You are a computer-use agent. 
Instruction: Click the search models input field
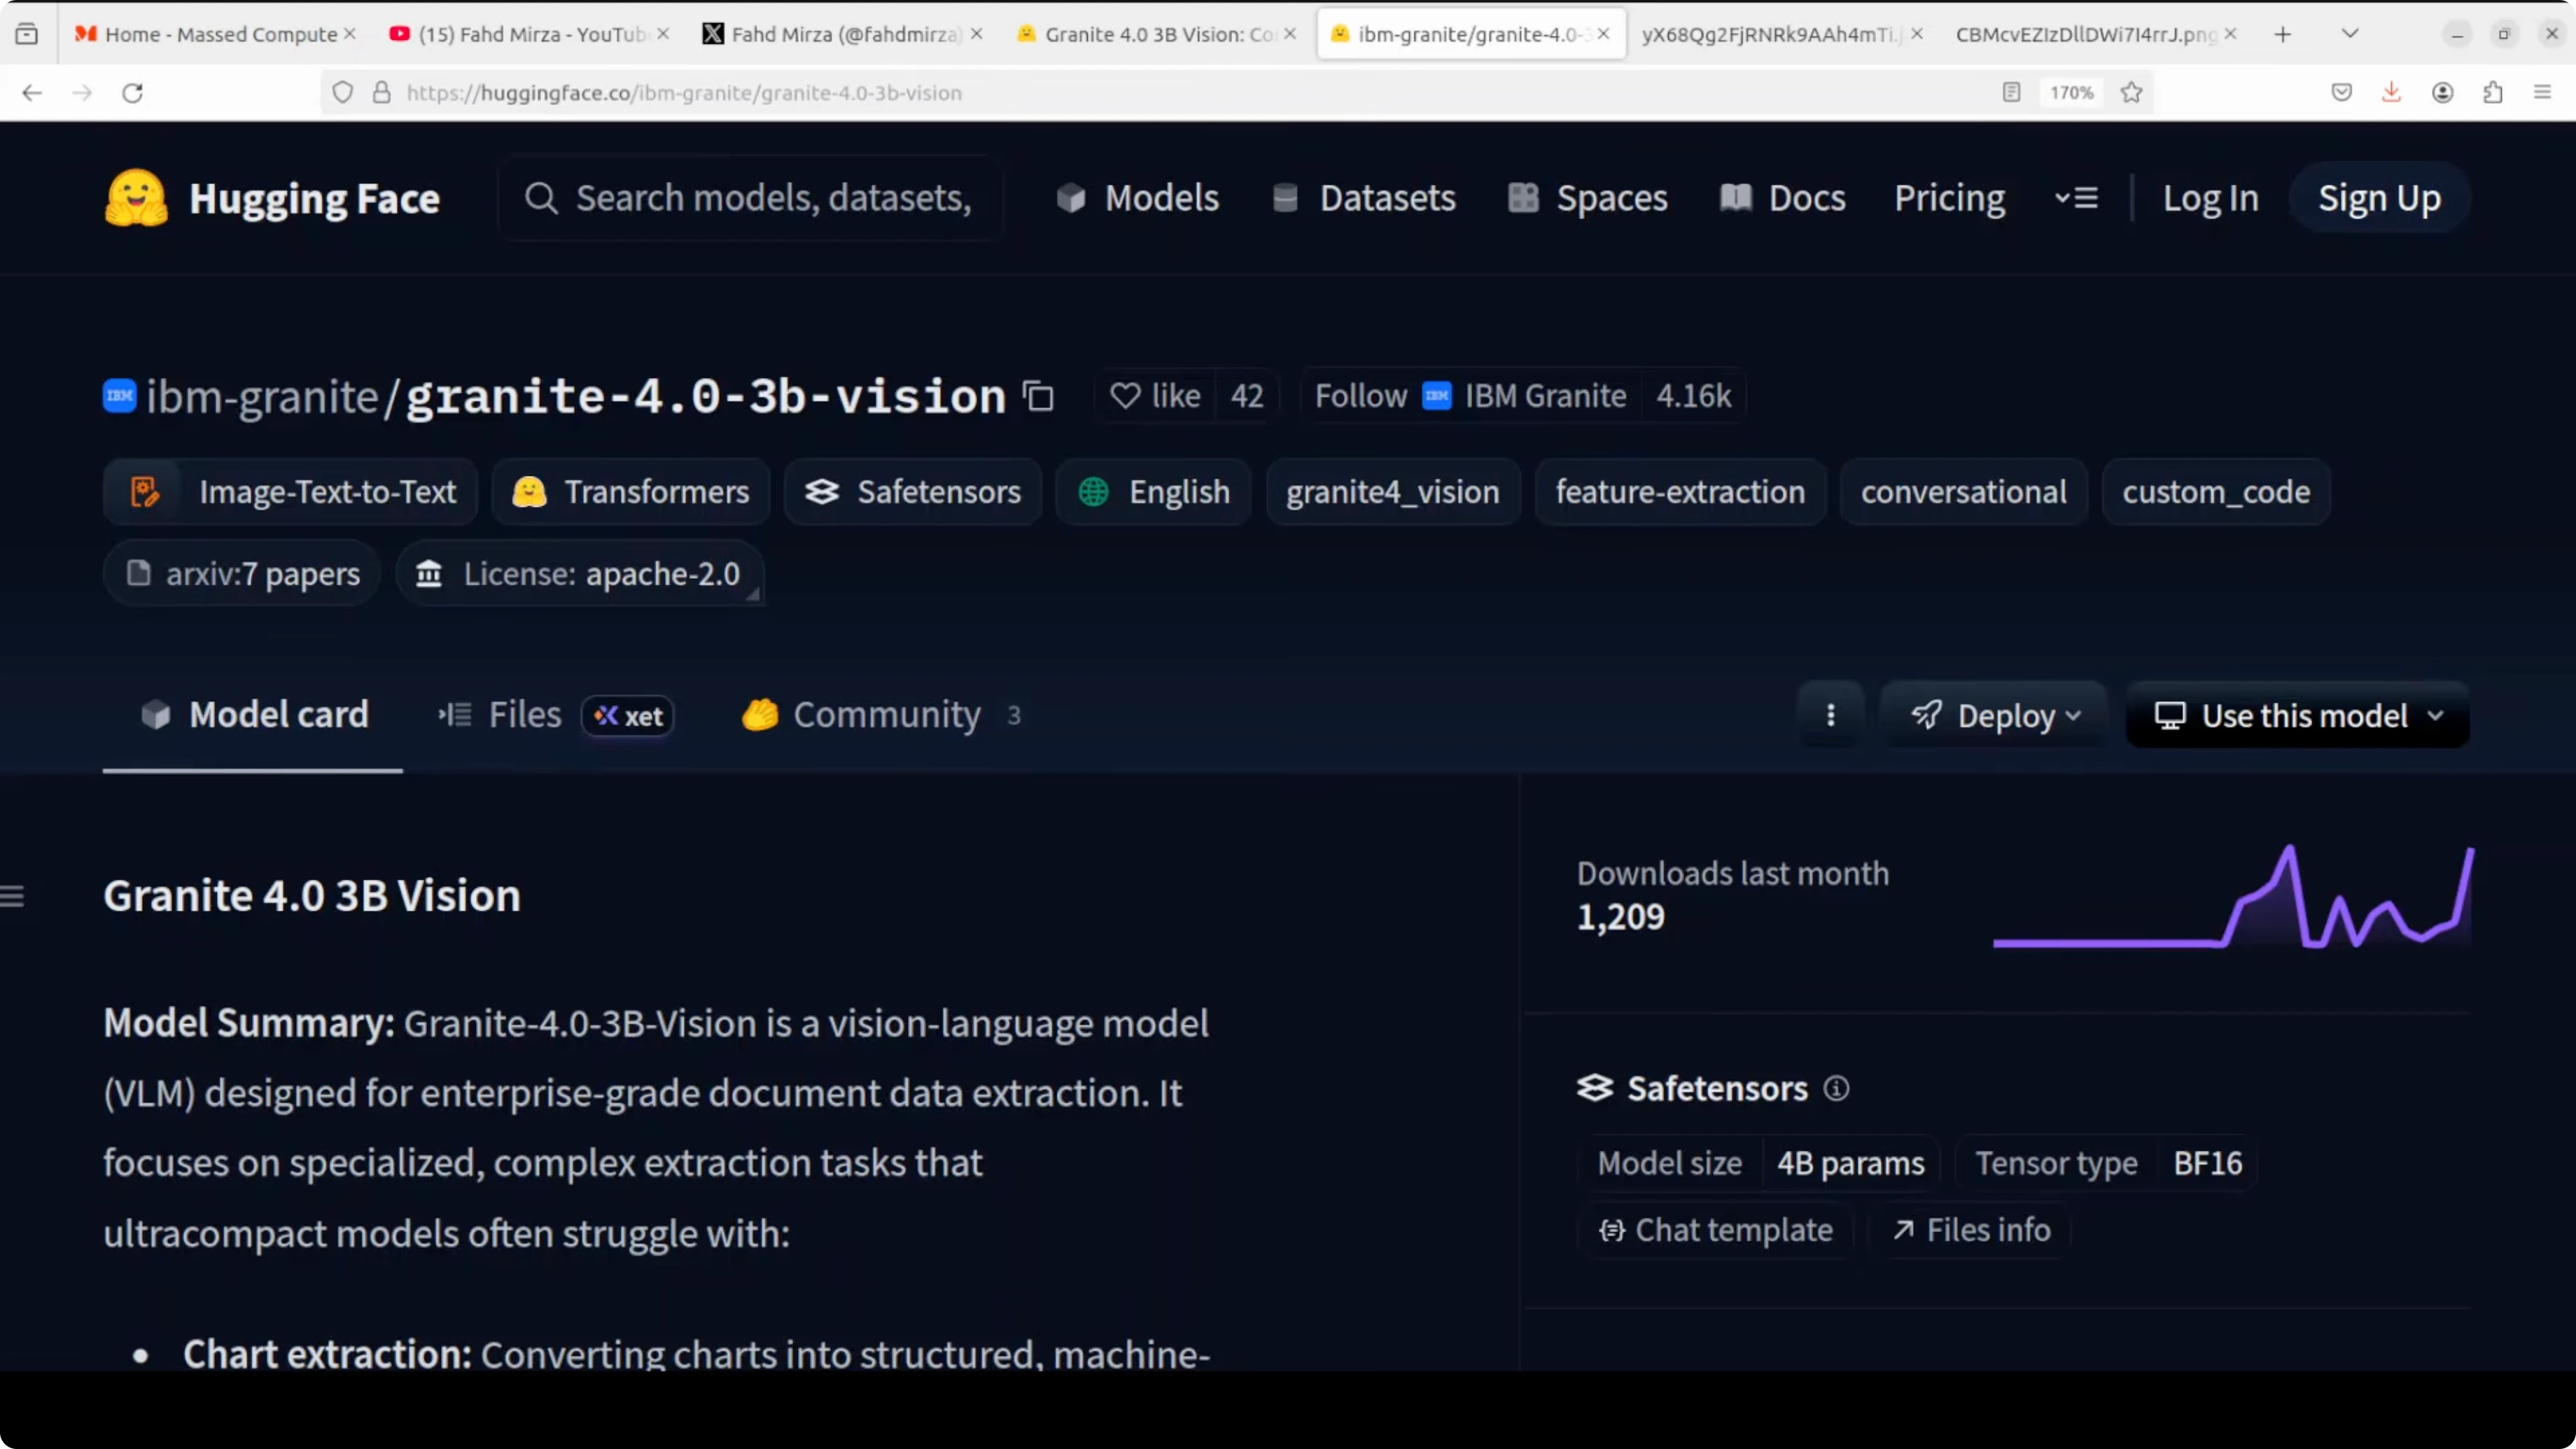click(772, 198)
